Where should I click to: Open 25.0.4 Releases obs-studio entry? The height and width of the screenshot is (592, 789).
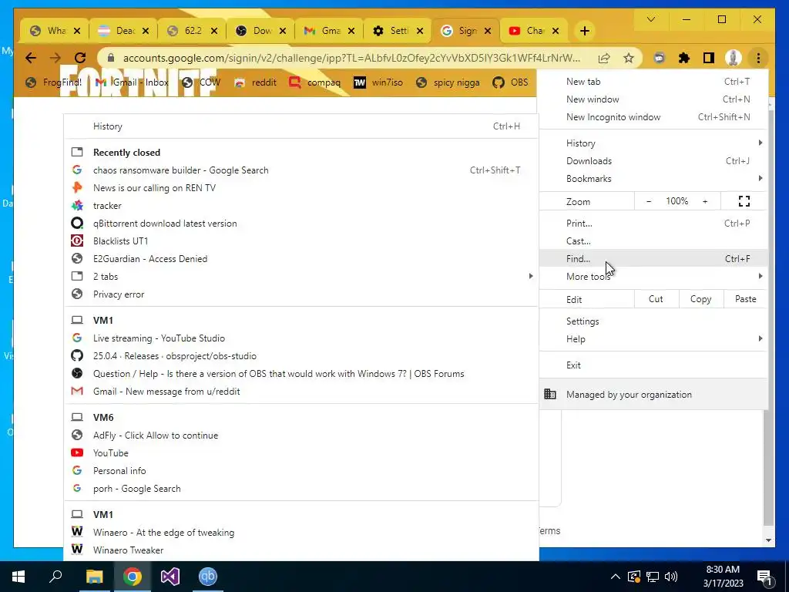point(301,356)
